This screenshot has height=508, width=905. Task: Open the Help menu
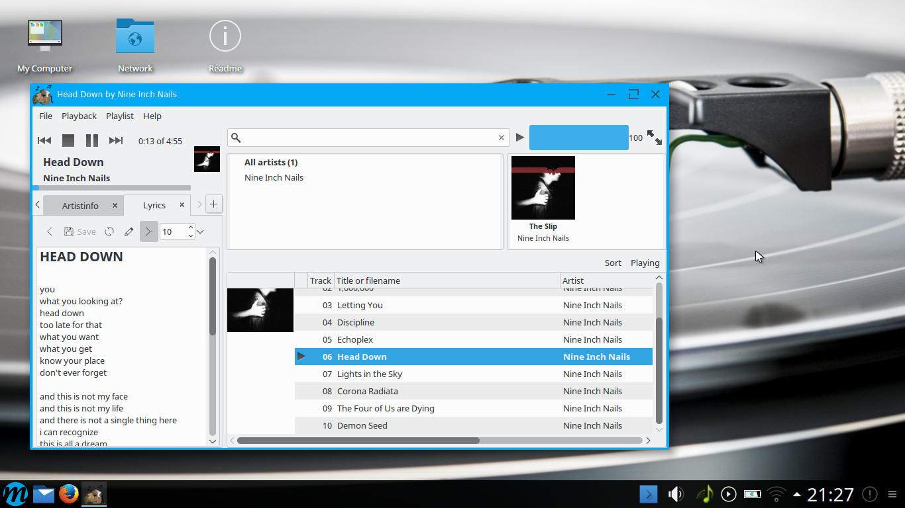tap(152, 116)
